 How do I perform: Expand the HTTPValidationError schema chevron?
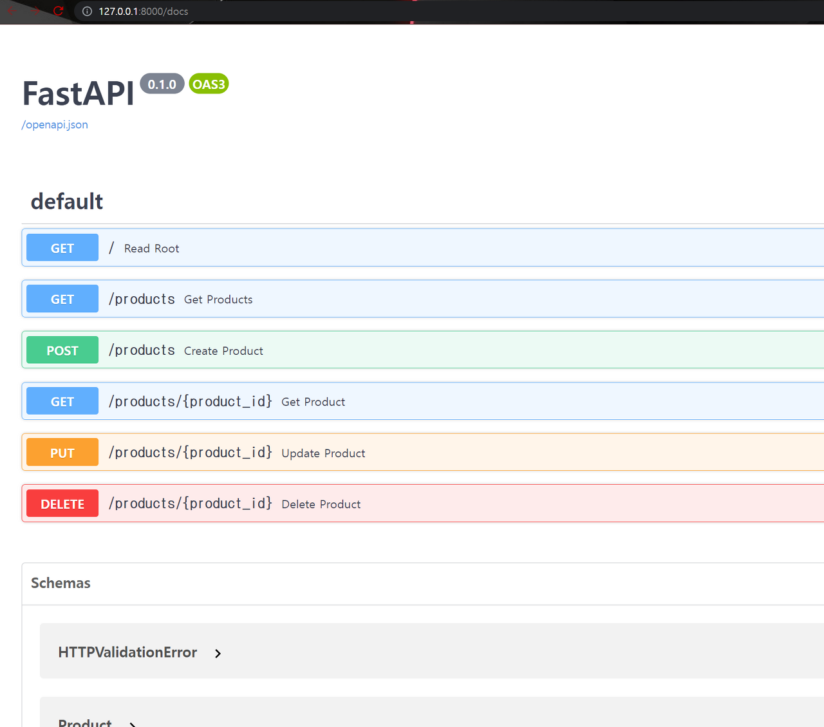click(x=218, y=654)
